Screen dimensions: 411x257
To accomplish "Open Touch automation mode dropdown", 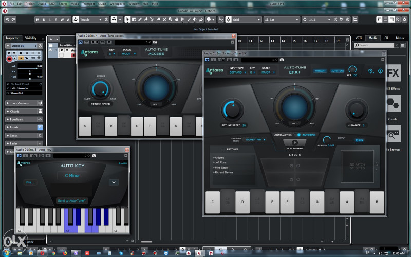I will click(90, 20).
